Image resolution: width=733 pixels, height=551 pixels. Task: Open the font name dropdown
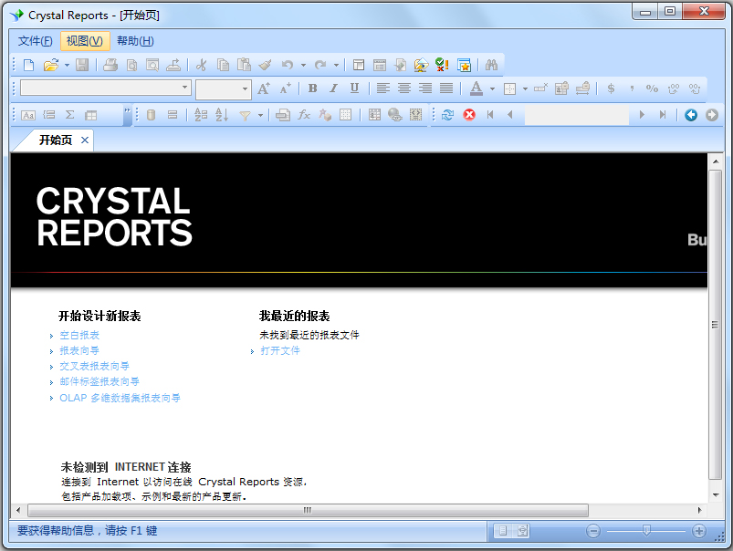pyautogui.click(x=183, y=88)
